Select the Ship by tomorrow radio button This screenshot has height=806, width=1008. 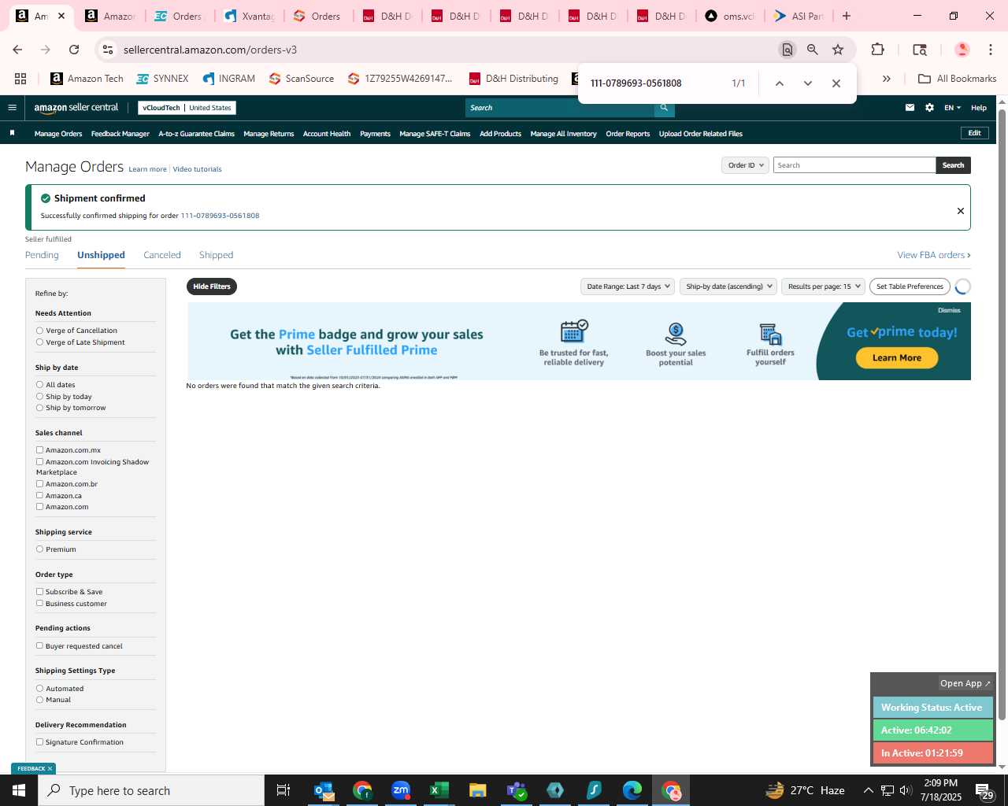(x=39, y=408)
